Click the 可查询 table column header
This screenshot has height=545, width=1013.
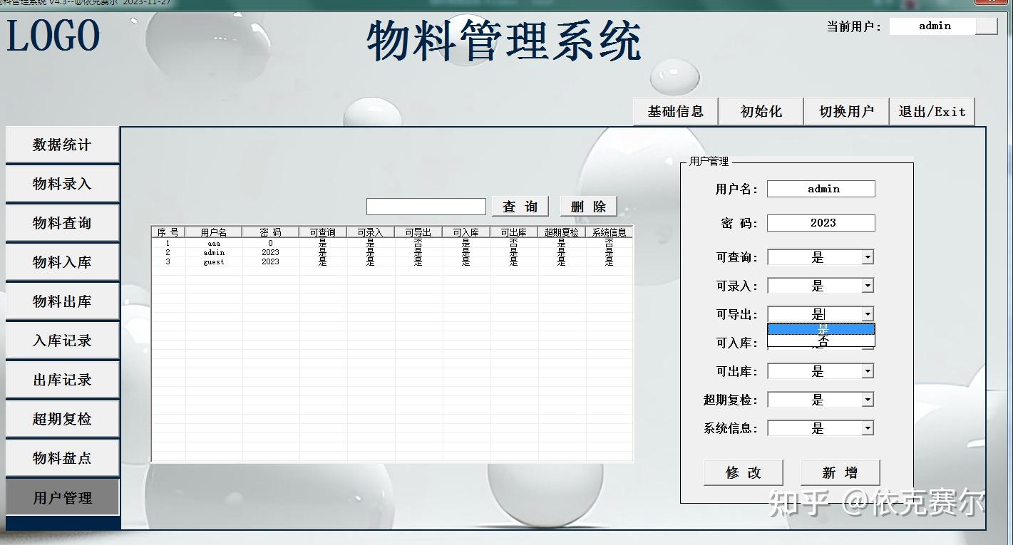click(x=323, y=232)
